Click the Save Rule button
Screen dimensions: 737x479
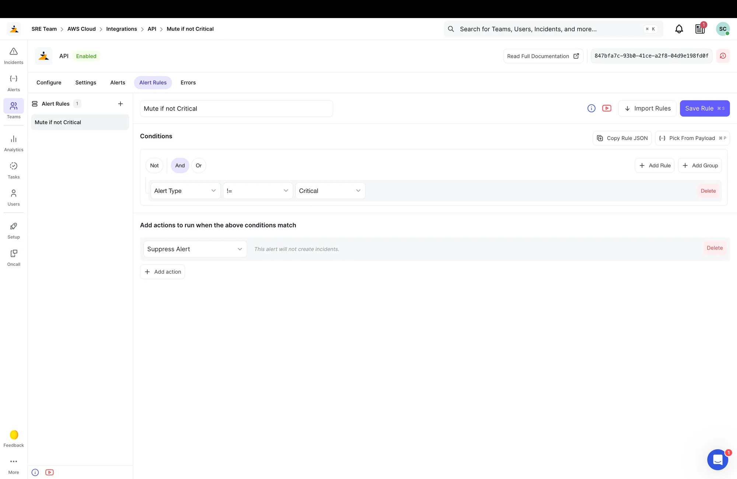pyautogui.click(x=705, y=108)
